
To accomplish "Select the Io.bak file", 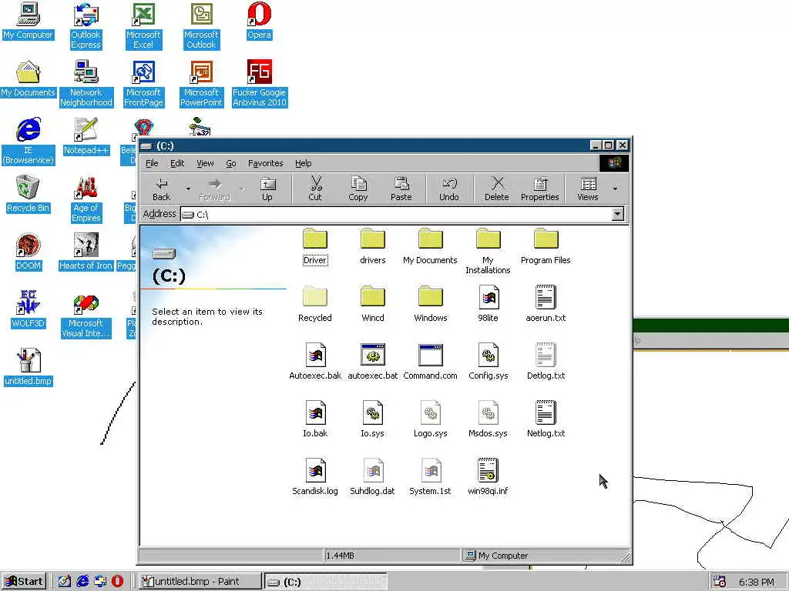I will pos(315,419).
